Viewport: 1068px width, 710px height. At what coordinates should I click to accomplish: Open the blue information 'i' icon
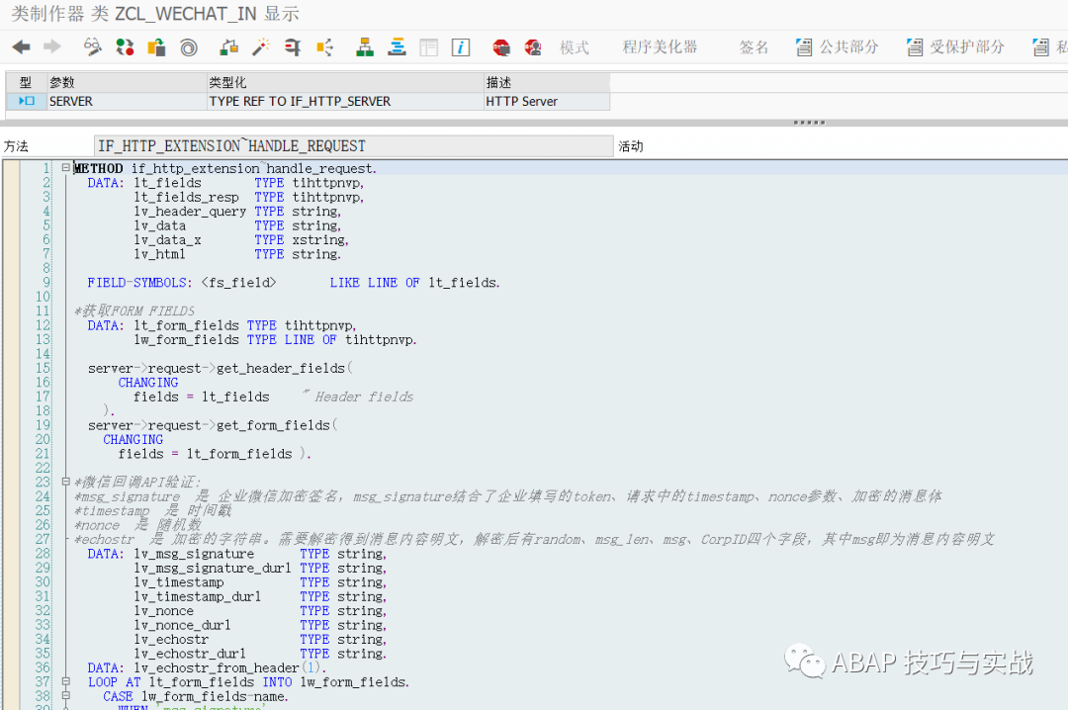pos(461,47)
